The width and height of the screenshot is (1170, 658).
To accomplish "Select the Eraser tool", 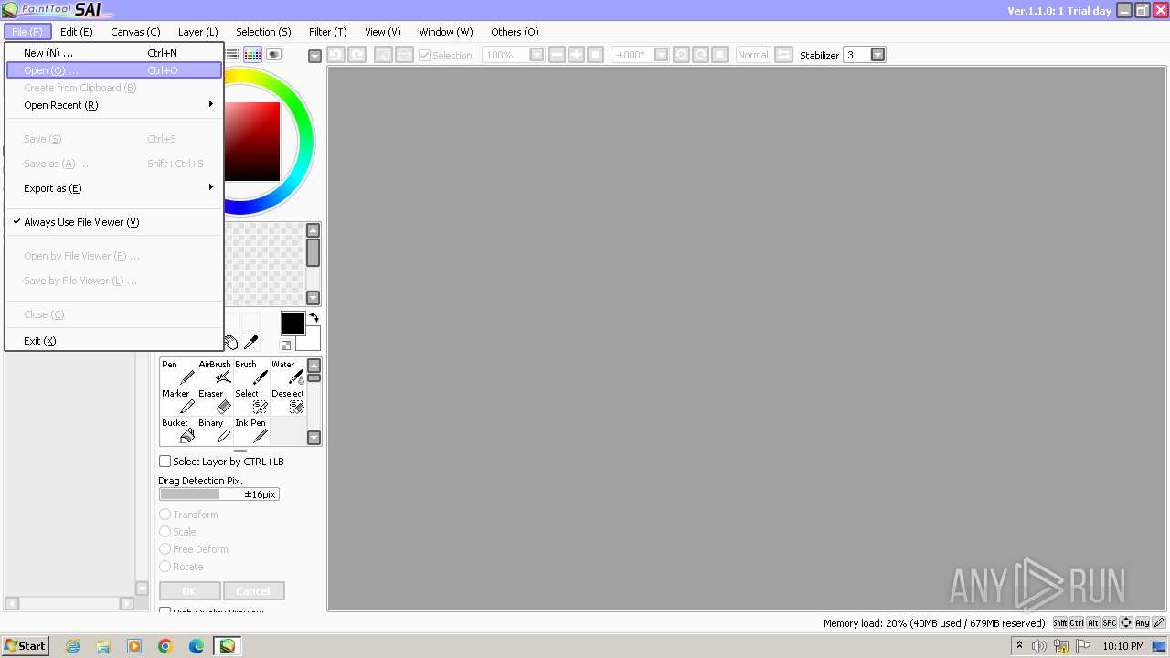I will (x=215, y=401).
